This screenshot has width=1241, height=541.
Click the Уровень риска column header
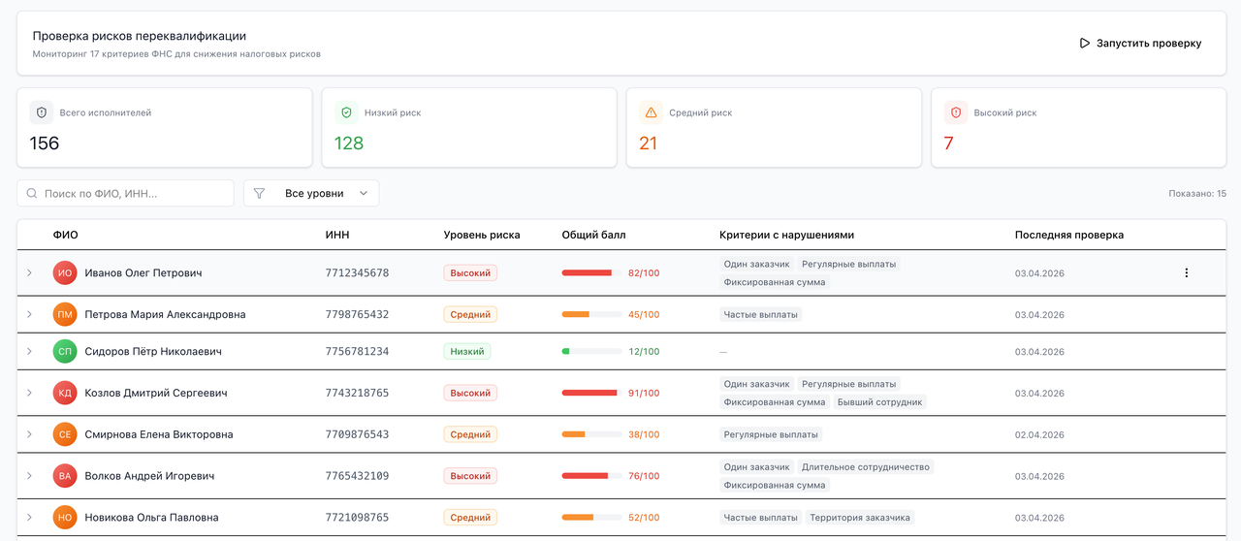pyautogui.click(x=481, y=235)
